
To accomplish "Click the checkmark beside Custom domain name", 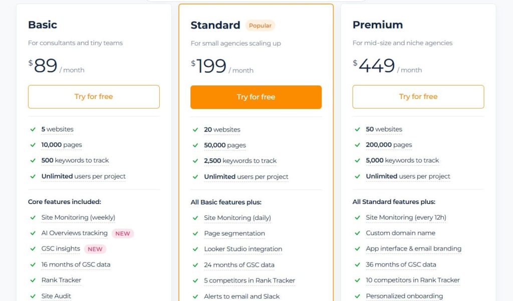I will click(357, 233).
